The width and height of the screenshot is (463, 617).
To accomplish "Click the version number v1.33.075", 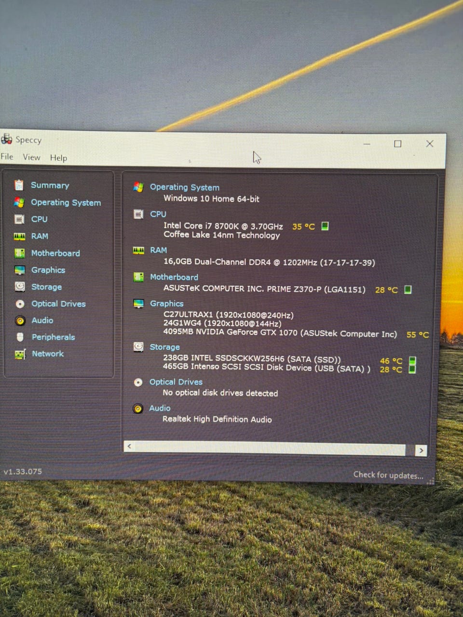I will 23,471.
